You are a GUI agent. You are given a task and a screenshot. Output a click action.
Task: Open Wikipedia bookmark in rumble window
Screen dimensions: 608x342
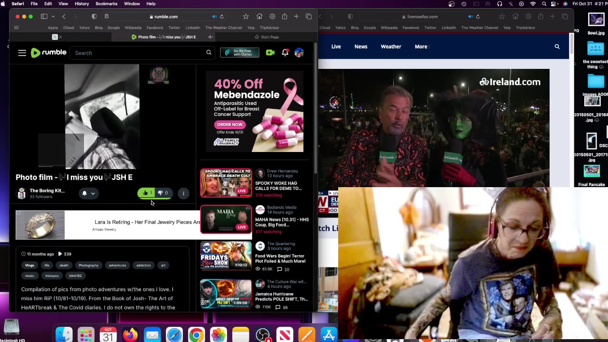point(133,28)
